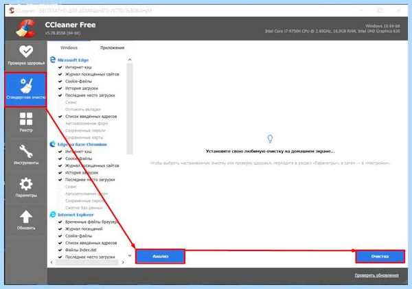Check Сеанс under Edge Chromium
412x289 pixels.
(60, 187)
